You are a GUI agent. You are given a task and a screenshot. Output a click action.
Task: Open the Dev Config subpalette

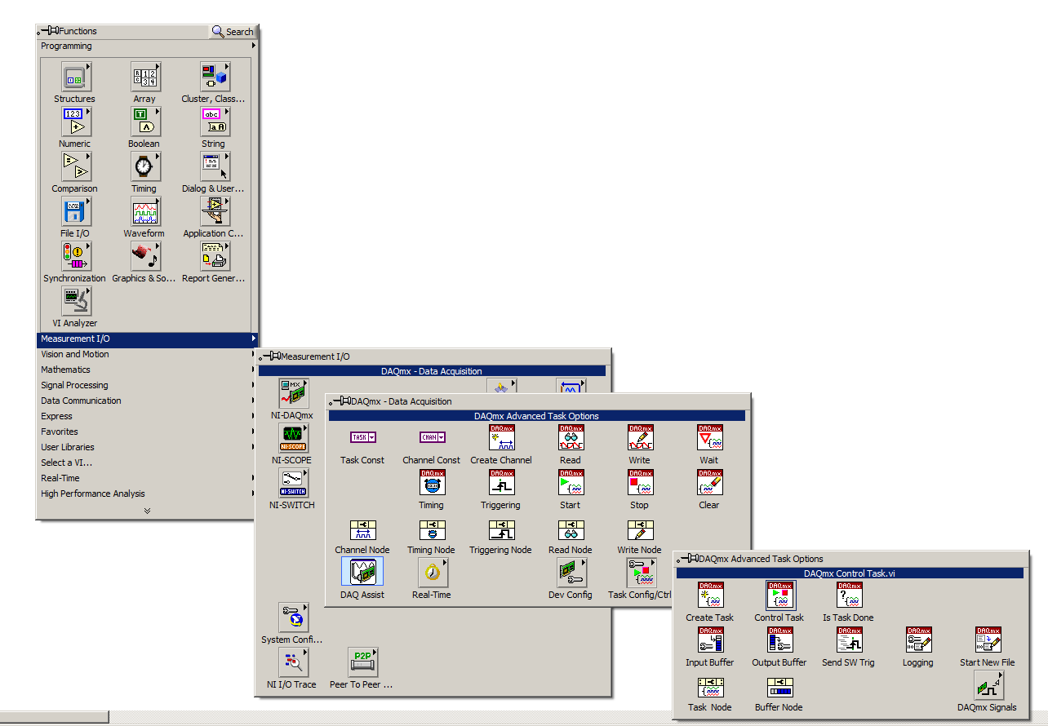572,573
